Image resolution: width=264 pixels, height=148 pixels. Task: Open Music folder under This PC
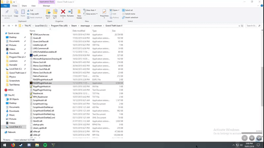pos(12,115)
